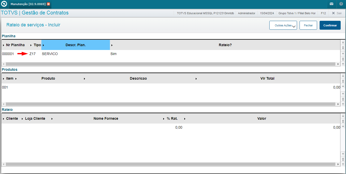Click the Loja Cliente column header

click(x=35, y=118)
